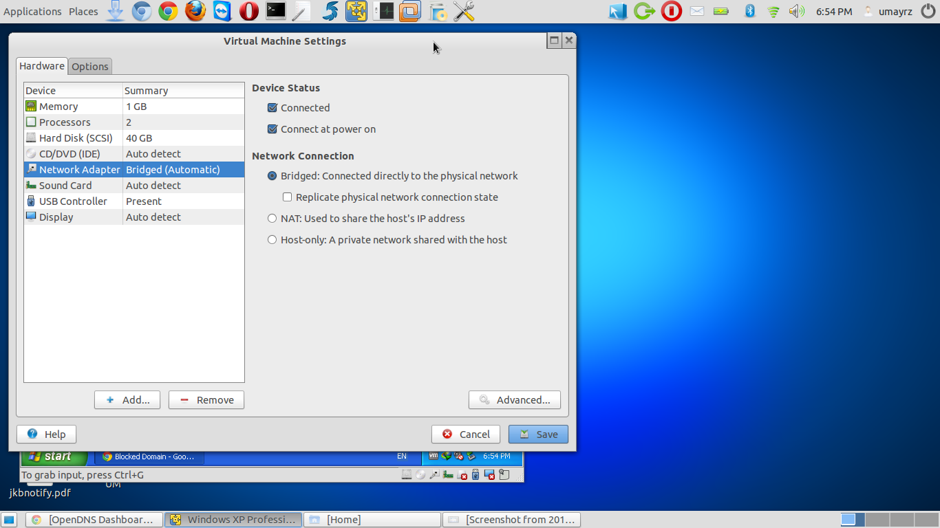Viewport: 940px width, 528px height.
Task: Open the Applications menu
Action: (x=32, y=11)
